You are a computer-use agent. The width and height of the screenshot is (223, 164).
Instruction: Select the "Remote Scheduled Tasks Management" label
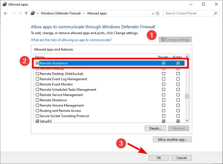[x=68, y=90]
